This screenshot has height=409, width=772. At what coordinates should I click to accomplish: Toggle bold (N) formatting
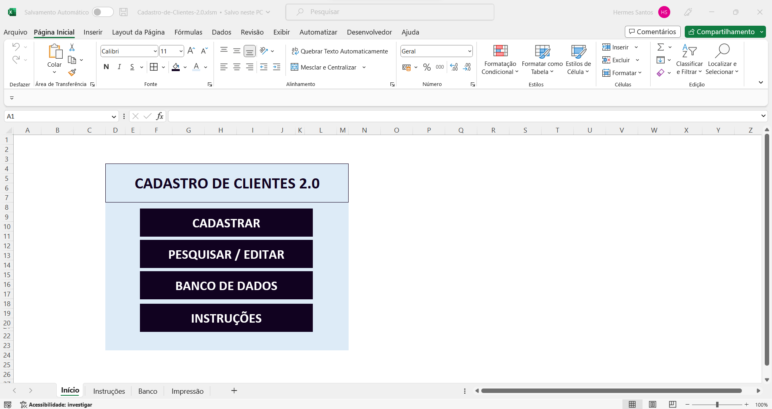(106, 67)
